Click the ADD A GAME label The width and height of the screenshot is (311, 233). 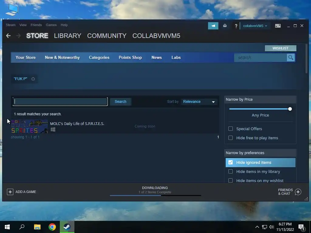pos(26,192)
